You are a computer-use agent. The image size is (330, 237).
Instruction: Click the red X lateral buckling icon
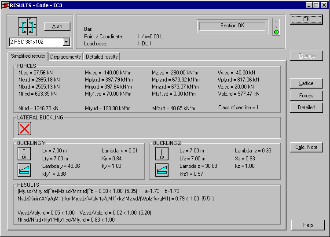tap(25, 129)
